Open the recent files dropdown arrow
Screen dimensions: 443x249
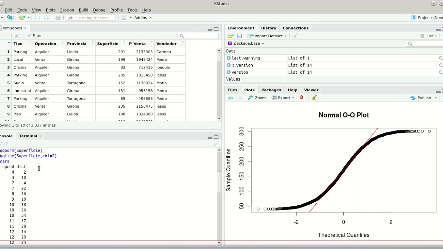coord(28,18)
